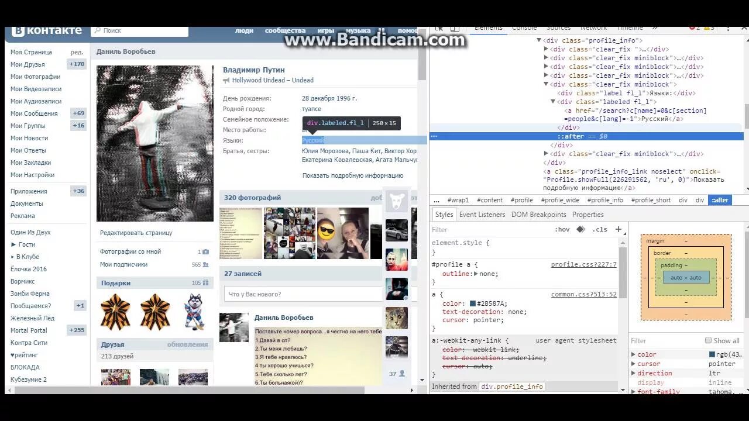Image resolution: width=749 pixels, height=421 pixels.
Task: Click the car avatar in the chat sidebar
Action: click(x=397, y=230)
